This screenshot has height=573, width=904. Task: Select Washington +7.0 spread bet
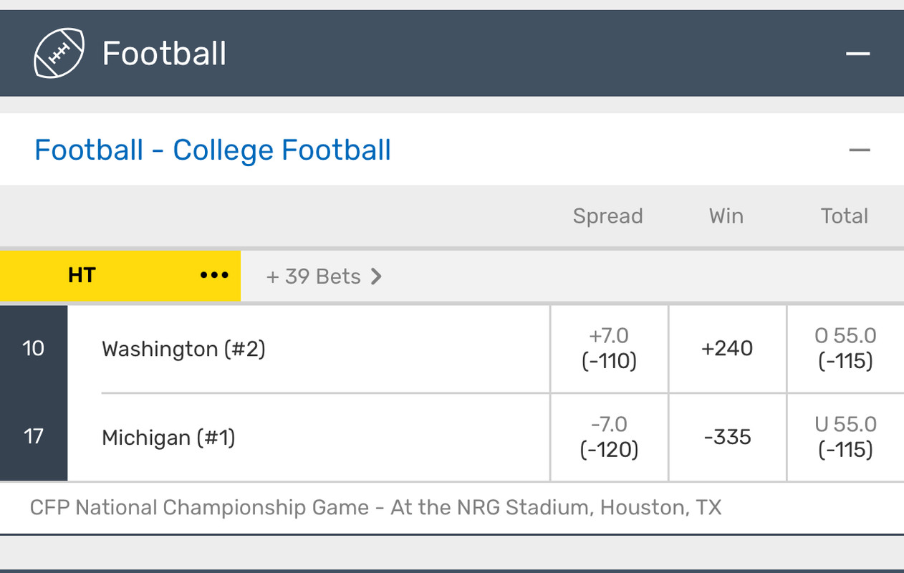[609, 349]
